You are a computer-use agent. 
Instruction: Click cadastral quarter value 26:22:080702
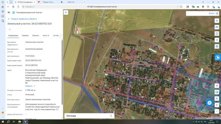(x=32, y=65)
